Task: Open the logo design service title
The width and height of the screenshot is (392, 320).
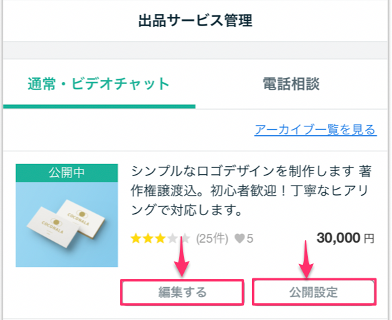Action: coord(251,191)
